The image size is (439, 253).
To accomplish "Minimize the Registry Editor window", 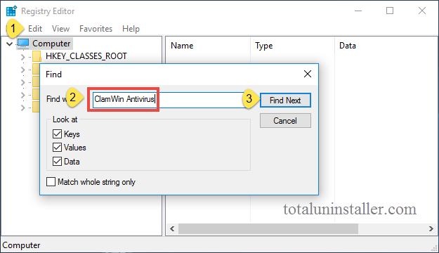I will point(358,11).
